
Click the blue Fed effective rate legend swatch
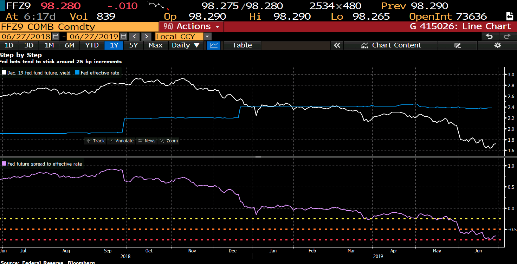(77, 73)
